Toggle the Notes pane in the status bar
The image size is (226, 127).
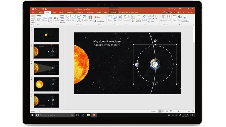click(154, 111)
